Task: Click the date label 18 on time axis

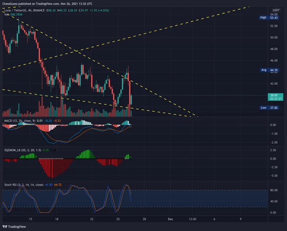Action: click(x=57, y=219)
